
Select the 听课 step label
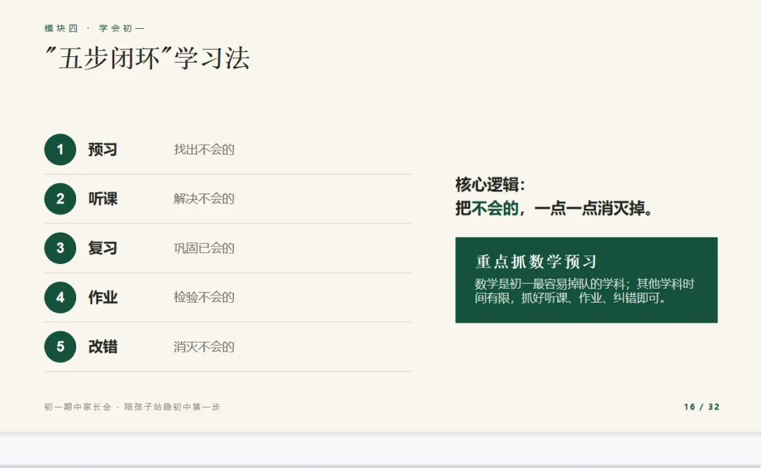[x=103, y=199]
